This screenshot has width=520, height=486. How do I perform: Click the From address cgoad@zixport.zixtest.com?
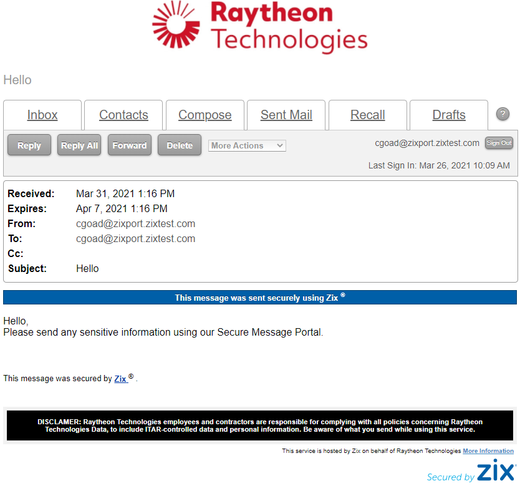point(136,223)
